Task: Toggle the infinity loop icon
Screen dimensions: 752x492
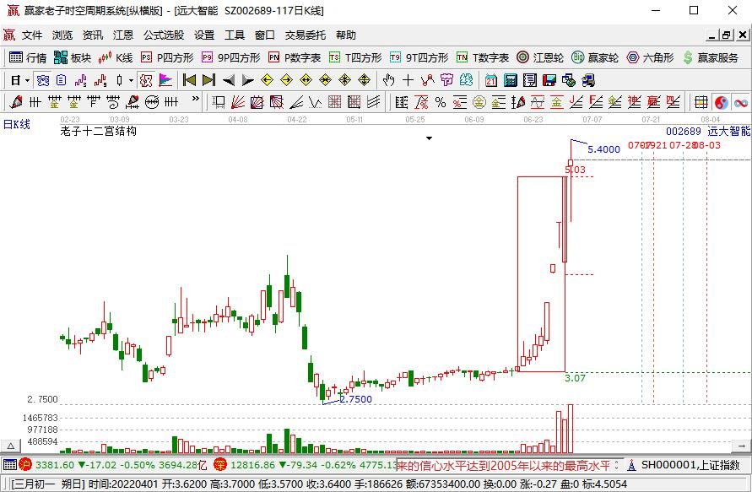Action: click(x=740, y=101)
